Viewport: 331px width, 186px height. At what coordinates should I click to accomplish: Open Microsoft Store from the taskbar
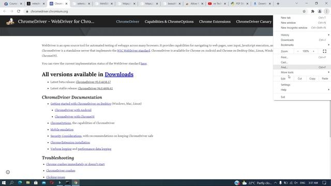coord(36,182)
